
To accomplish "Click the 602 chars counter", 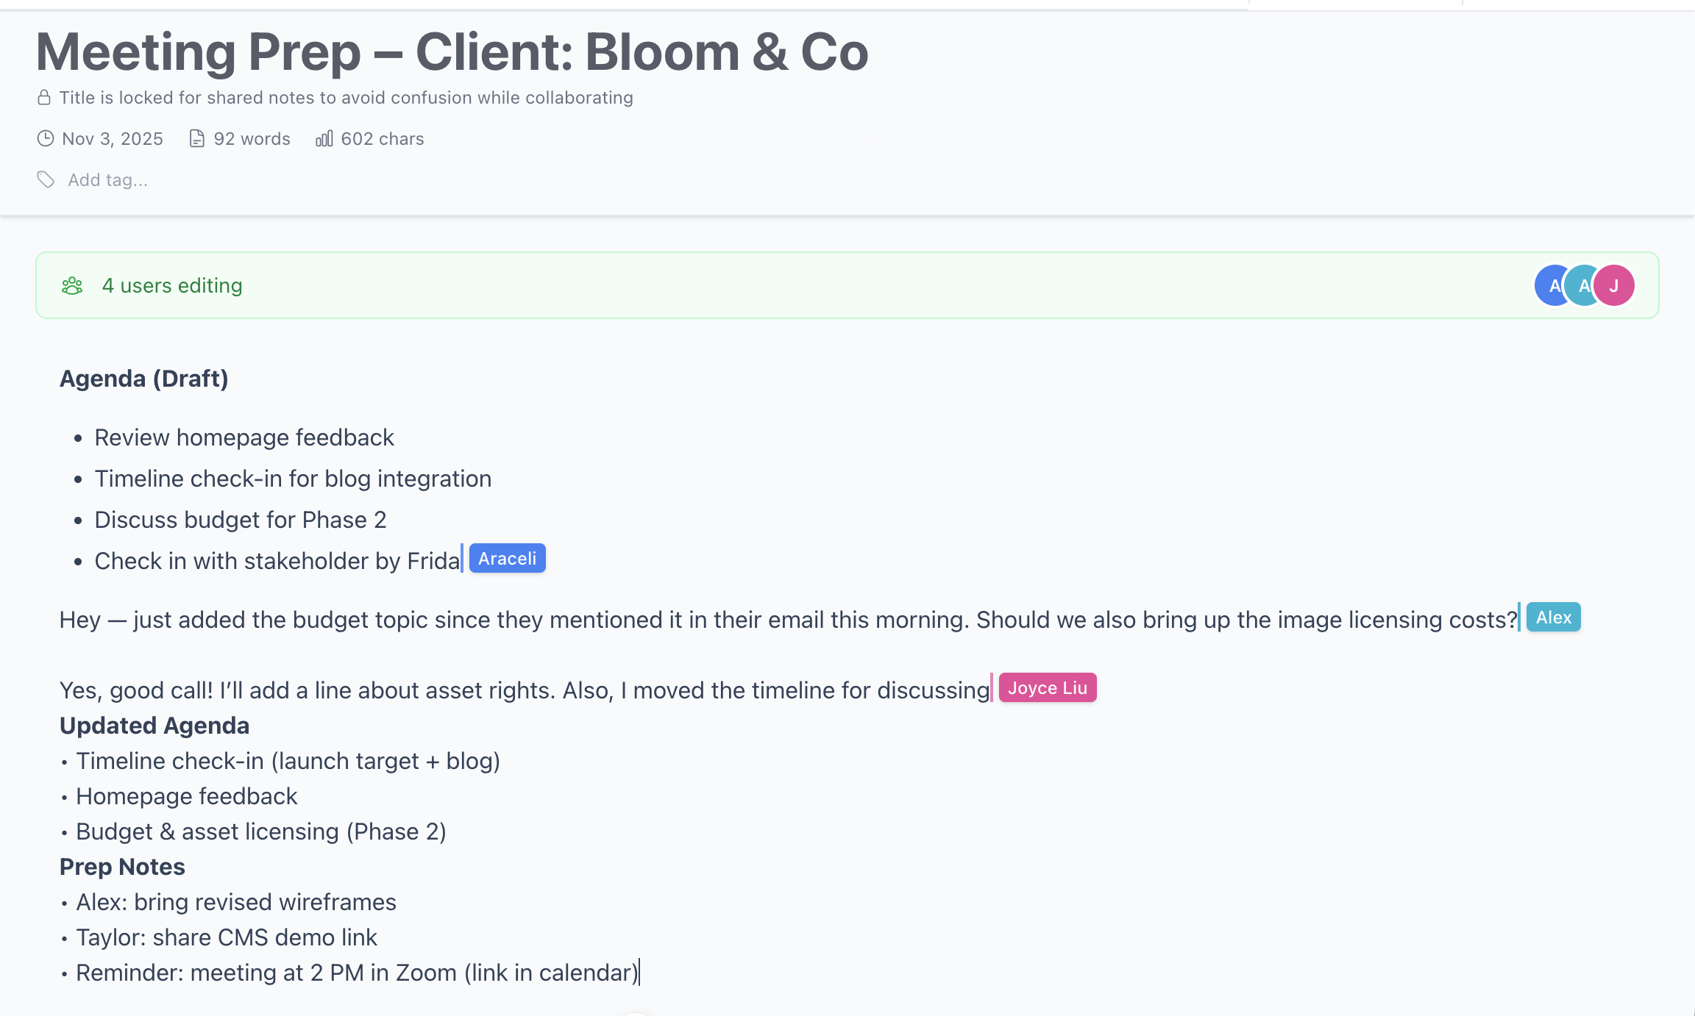I will [x=382, y=138].
